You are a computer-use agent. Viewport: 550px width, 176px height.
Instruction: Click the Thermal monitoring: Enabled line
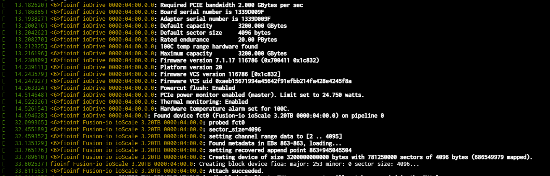[x=125, y=102]
